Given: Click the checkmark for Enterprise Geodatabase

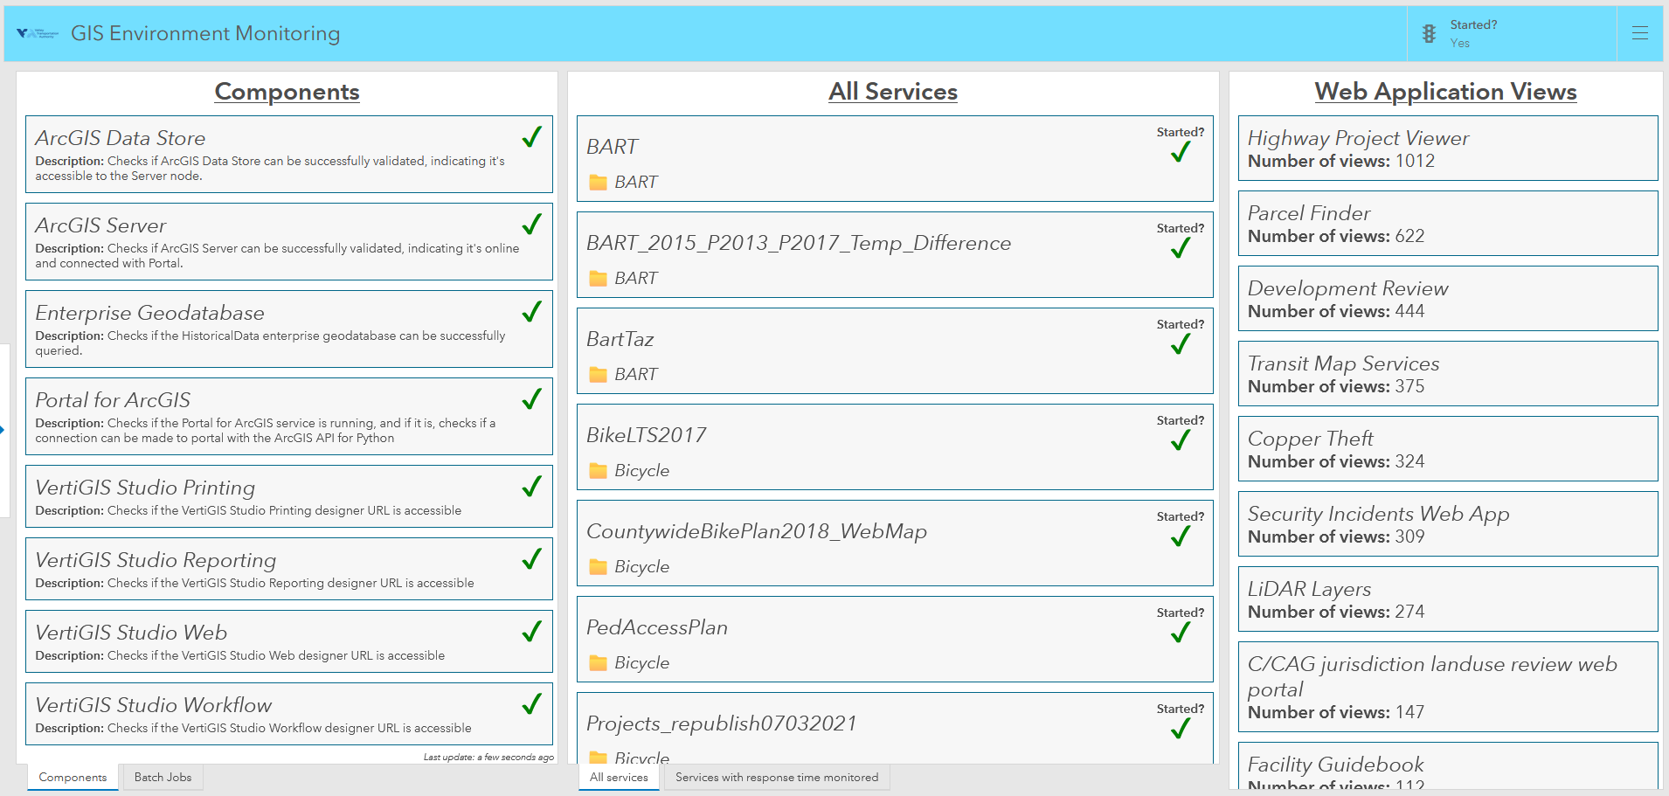Looking at the screenshot, I should [531, 312].
